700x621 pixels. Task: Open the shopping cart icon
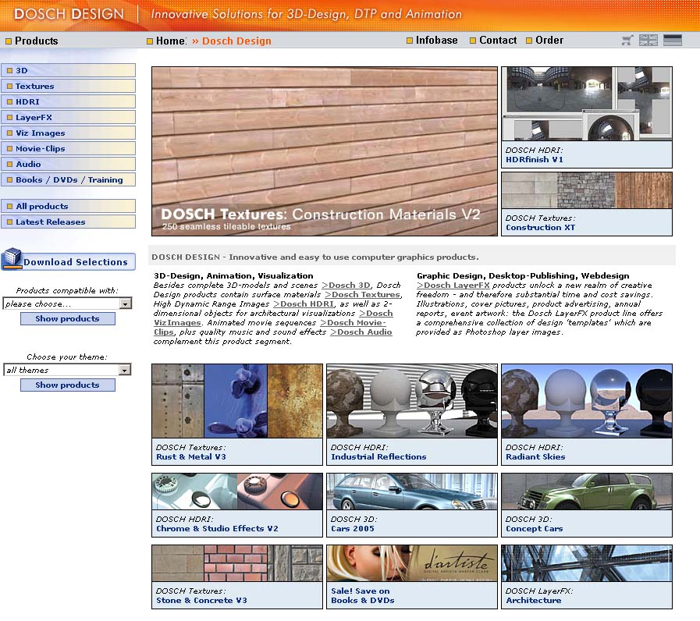point(627,41)
